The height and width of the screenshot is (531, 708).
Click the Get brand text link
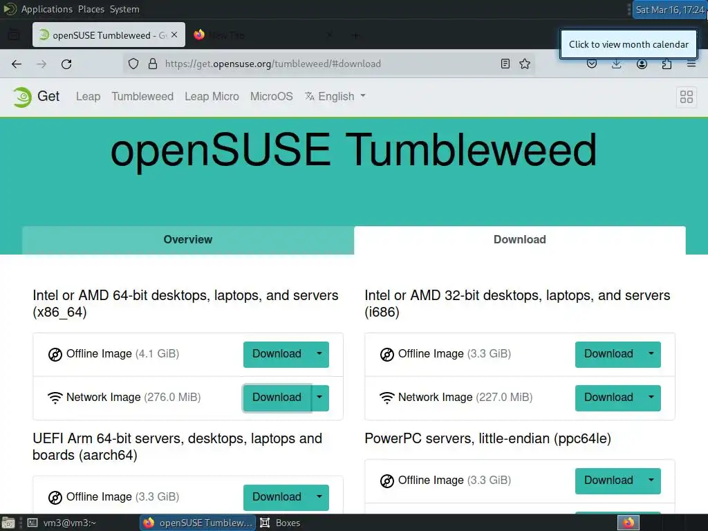tap(48, 96)
